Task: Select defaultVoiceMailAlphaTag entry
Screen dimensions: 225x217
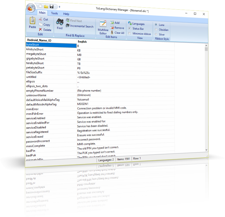Action: click(x=51, y=100)
